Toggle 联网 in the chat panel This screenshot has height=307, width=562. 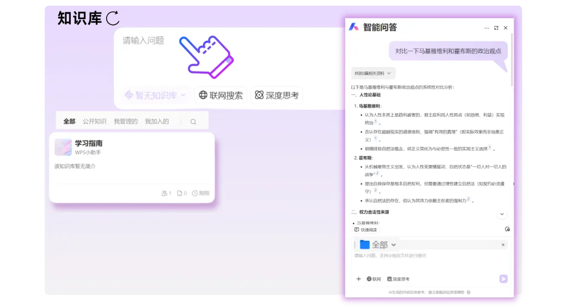point(374,279)
